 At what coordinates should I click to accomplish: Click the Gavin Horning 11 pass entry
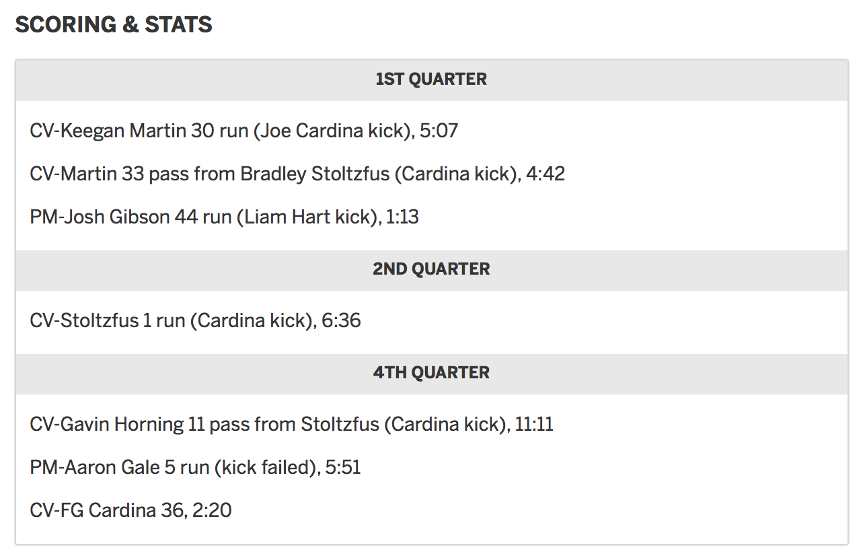click(x=291, y=424)
